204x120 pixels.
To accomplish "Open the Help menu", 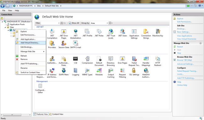I will [x=17, y=11].
